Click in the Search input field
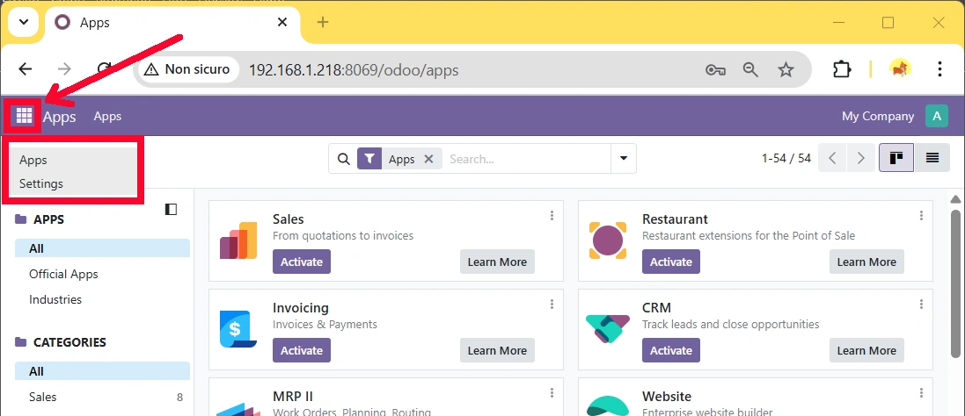This screenshot has width=965, height=416. click(527, 159)
